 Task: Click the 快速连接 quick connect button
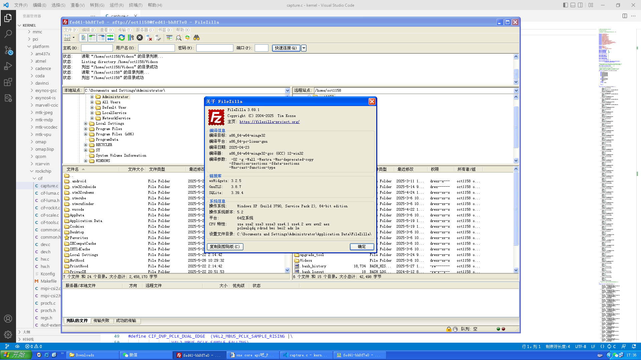286,48
